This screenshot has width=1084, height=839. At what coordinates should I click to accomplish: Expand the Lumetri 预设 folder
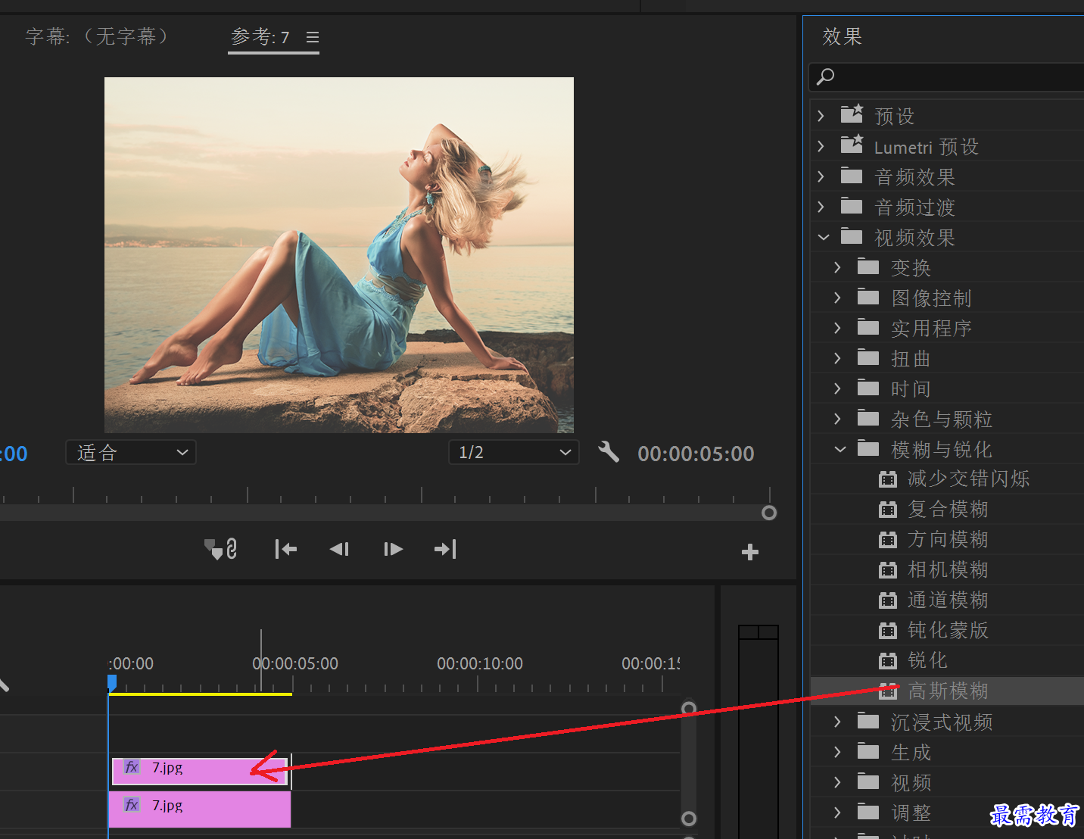click(821, 146)
